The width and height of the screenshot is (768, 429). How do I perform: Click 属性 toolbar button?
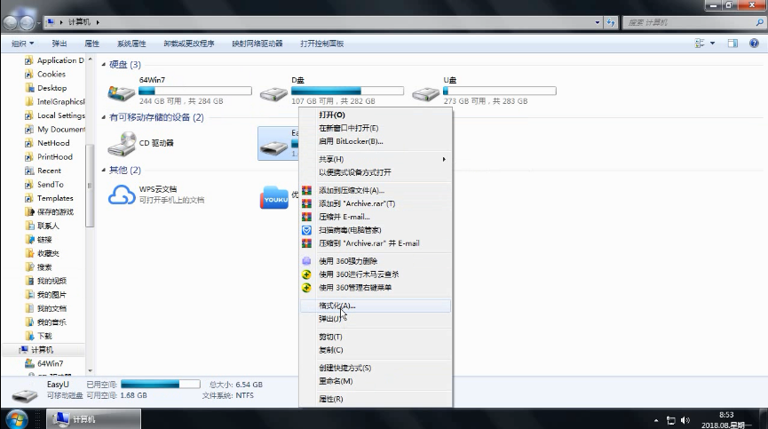point(92,44)
